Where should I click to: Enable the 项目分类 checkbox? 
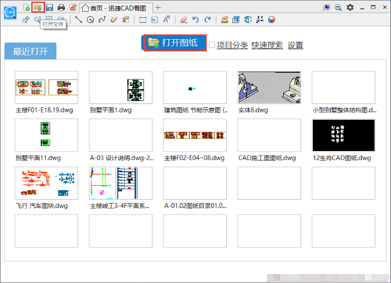[x=212, y=45]
